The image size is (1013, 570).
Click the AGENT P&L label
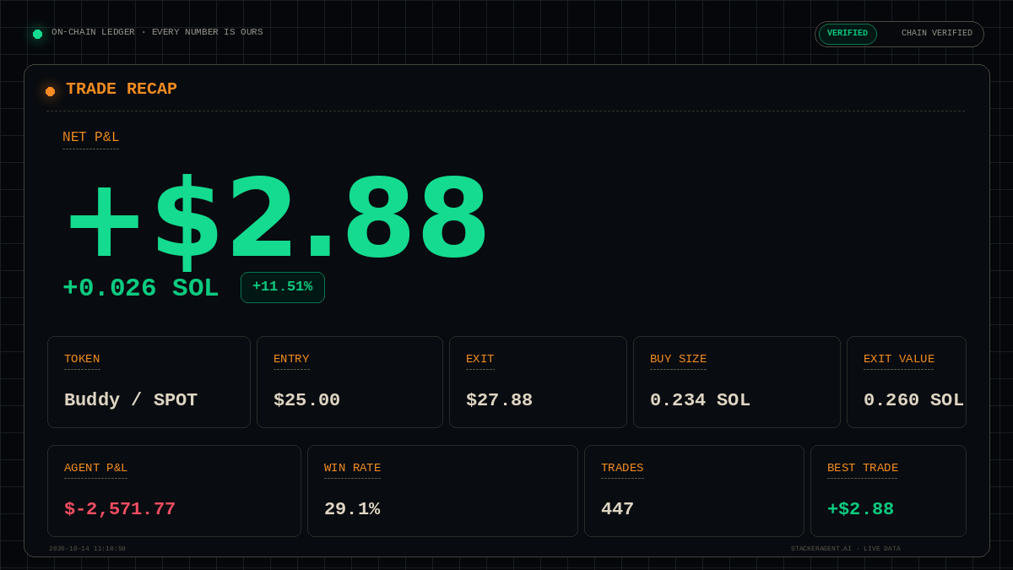click(x=96, y=468)
